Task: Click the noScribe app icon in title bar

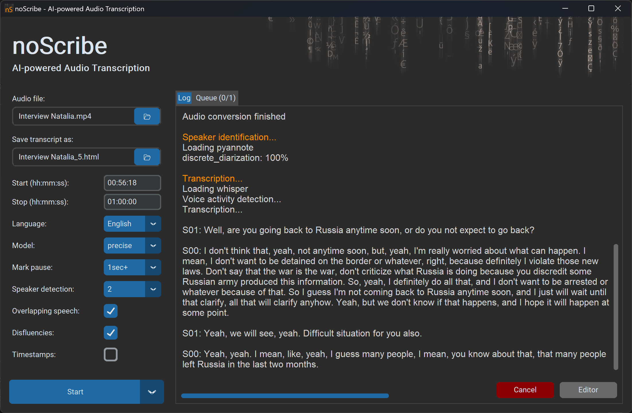Action: (x=9, y=9)
